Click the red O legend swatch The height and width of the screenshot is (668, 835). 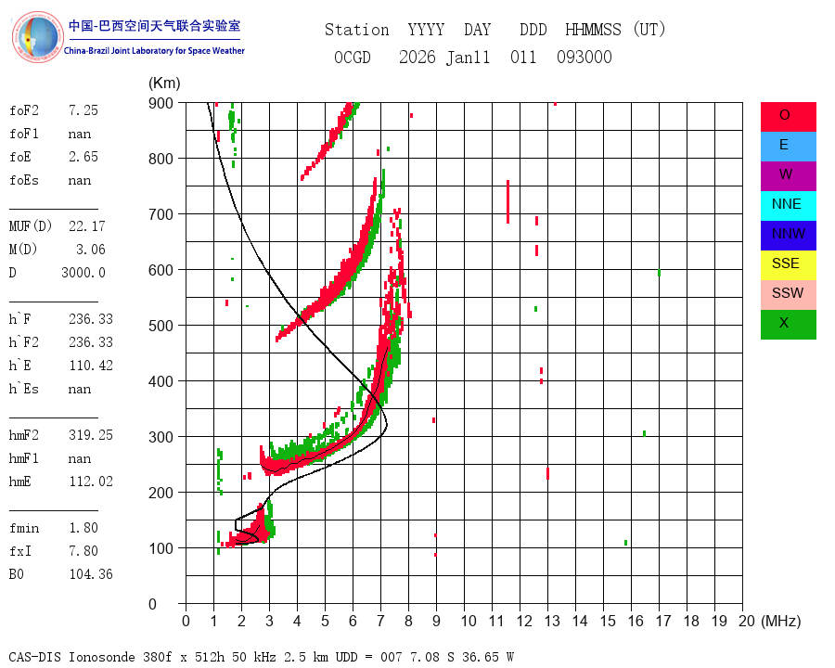(788, 117)
